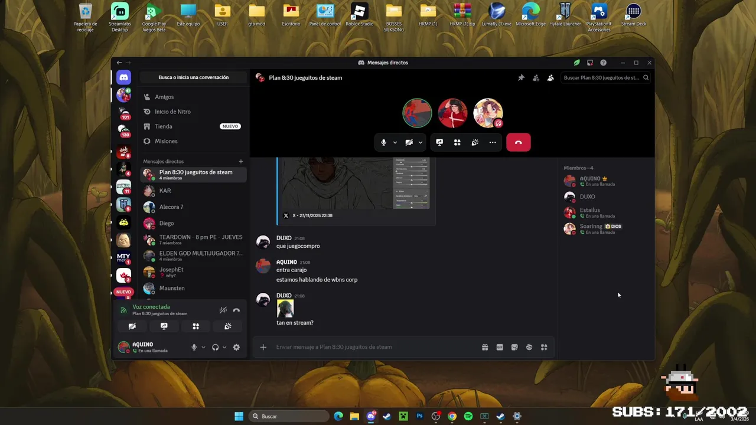Open user settings gear in Discord

236,347
